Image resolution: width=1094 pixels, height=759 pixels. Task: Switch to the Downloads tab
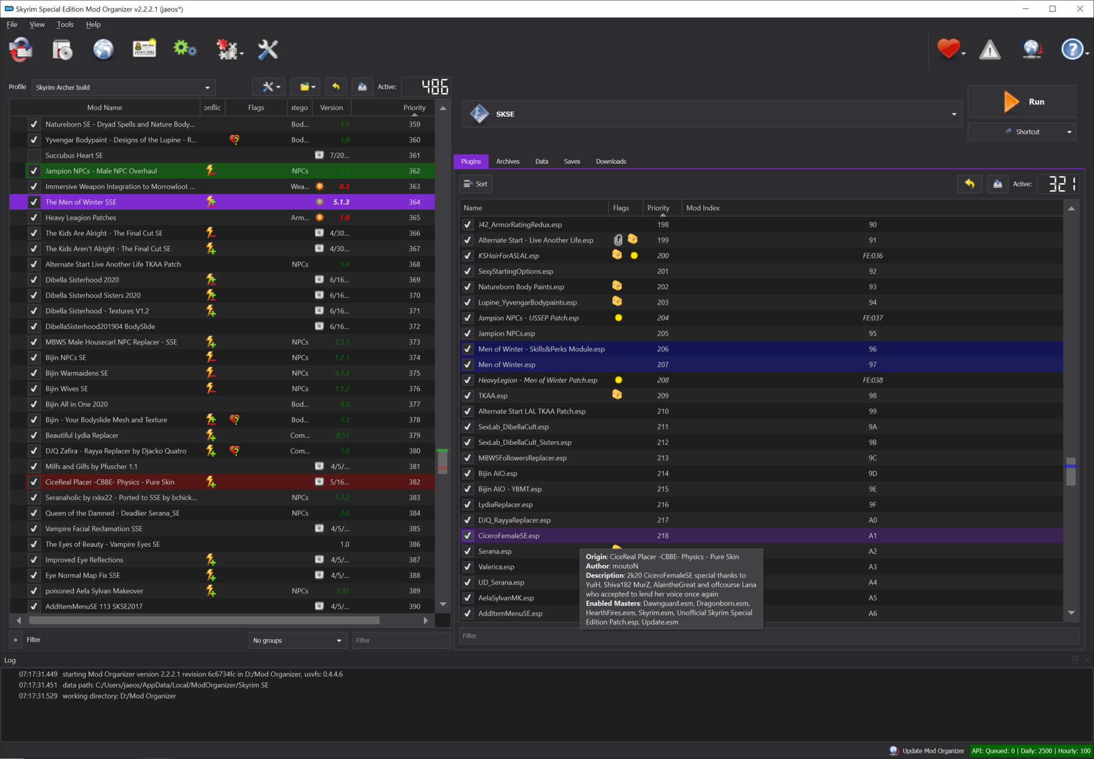[611, 161]
